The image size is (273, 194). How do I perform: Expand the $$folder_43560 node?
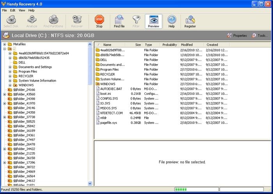coord(5,94)
